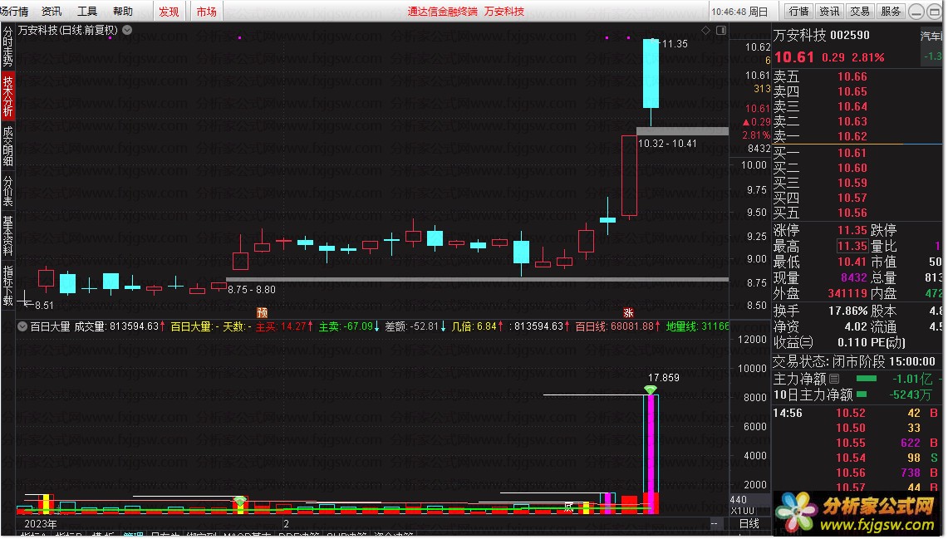Image resolution: width=948 pixels, height=539 pixels.
Task: Click the 卖一 10.62 ask row
Action: click(x=857, y=136)
